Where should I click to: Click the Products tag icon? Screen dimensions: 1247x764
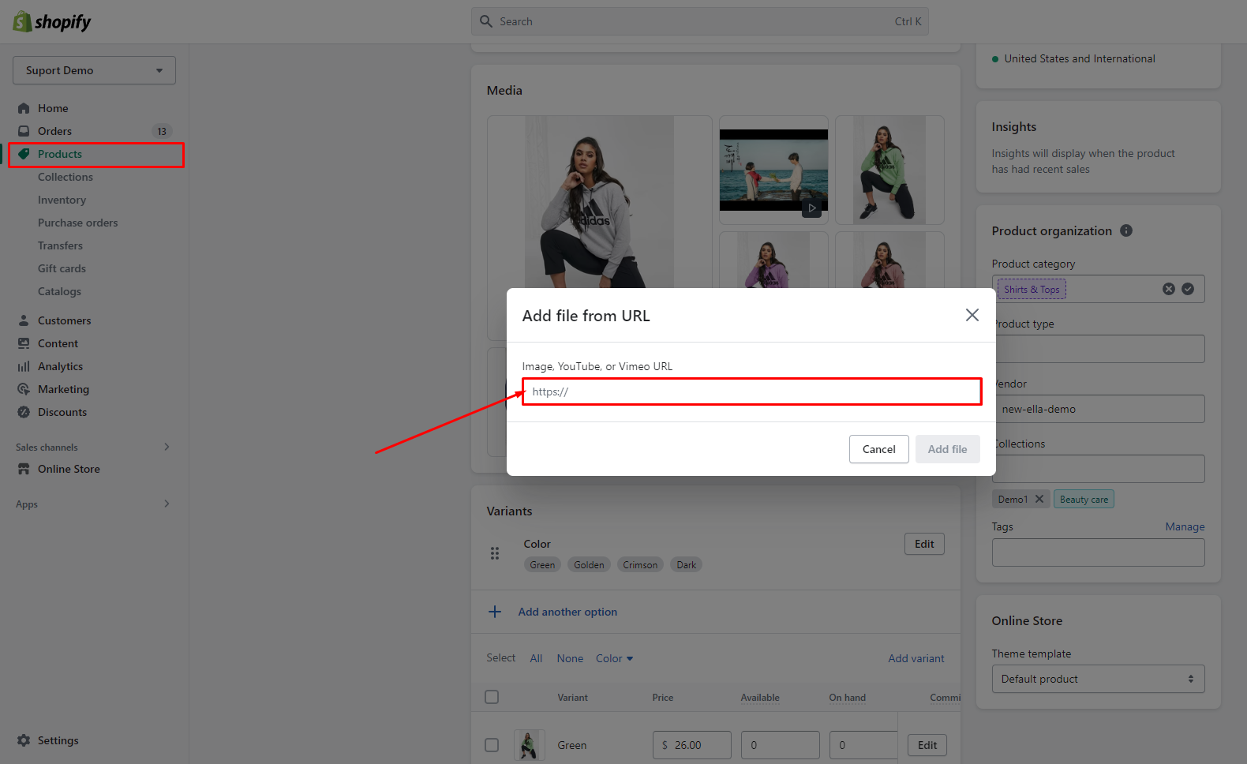click(x=24, y=154)
